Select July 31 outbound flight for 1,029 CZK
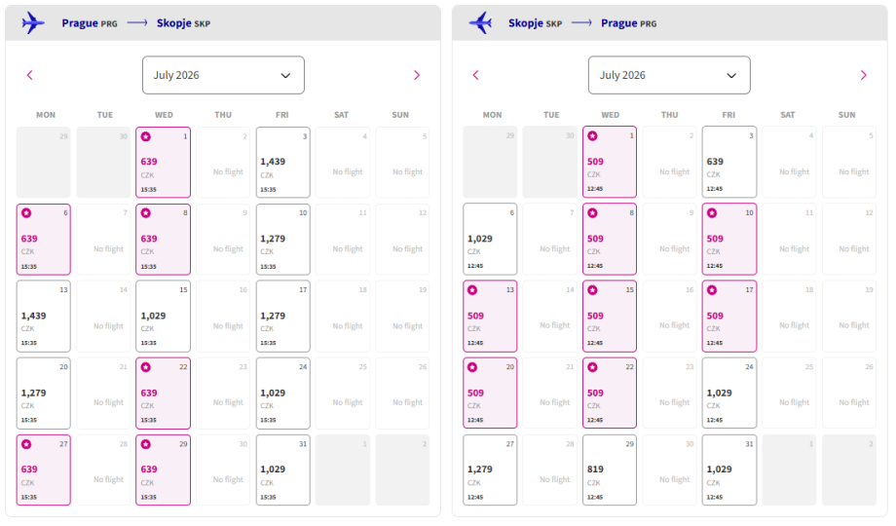Screen dimensions: 896x526 [282, 470]
